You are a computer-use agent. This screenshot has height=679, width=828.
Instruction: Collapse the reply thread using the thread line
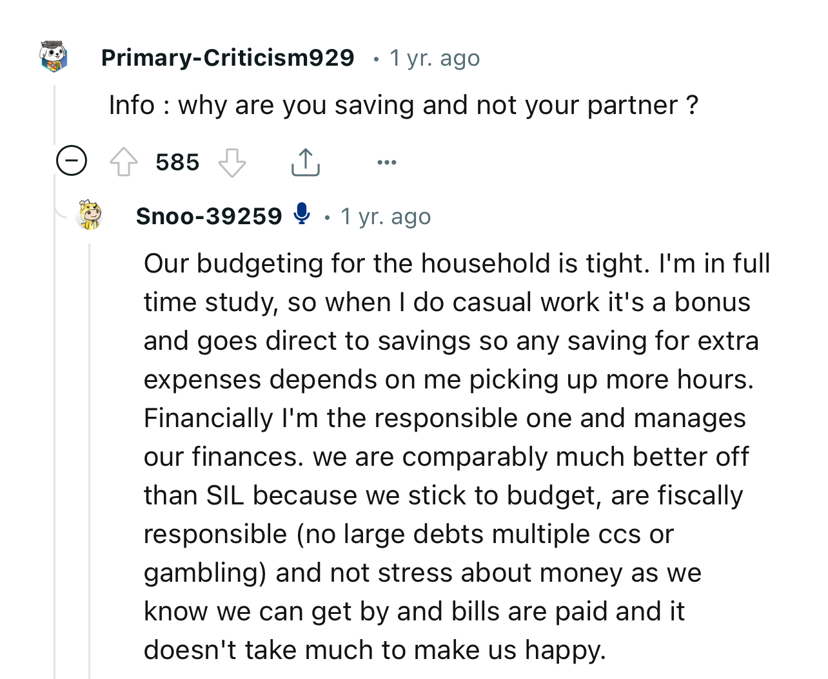coord(90,451)
